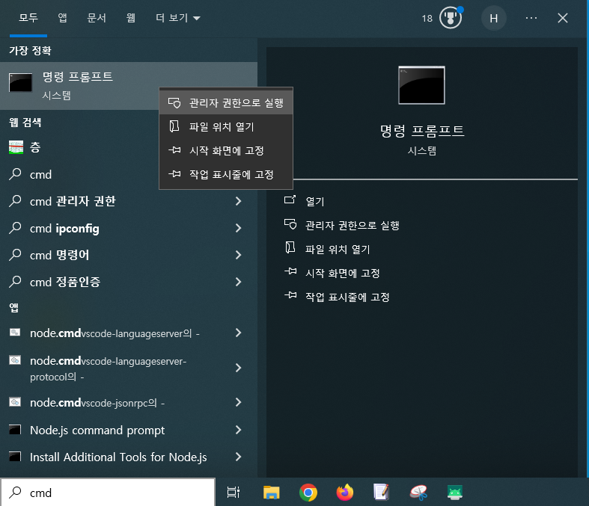Viewport: 589px width, 506px height.
Task: Click the keyboard icon beside 층
Action: tap(16, 147)
